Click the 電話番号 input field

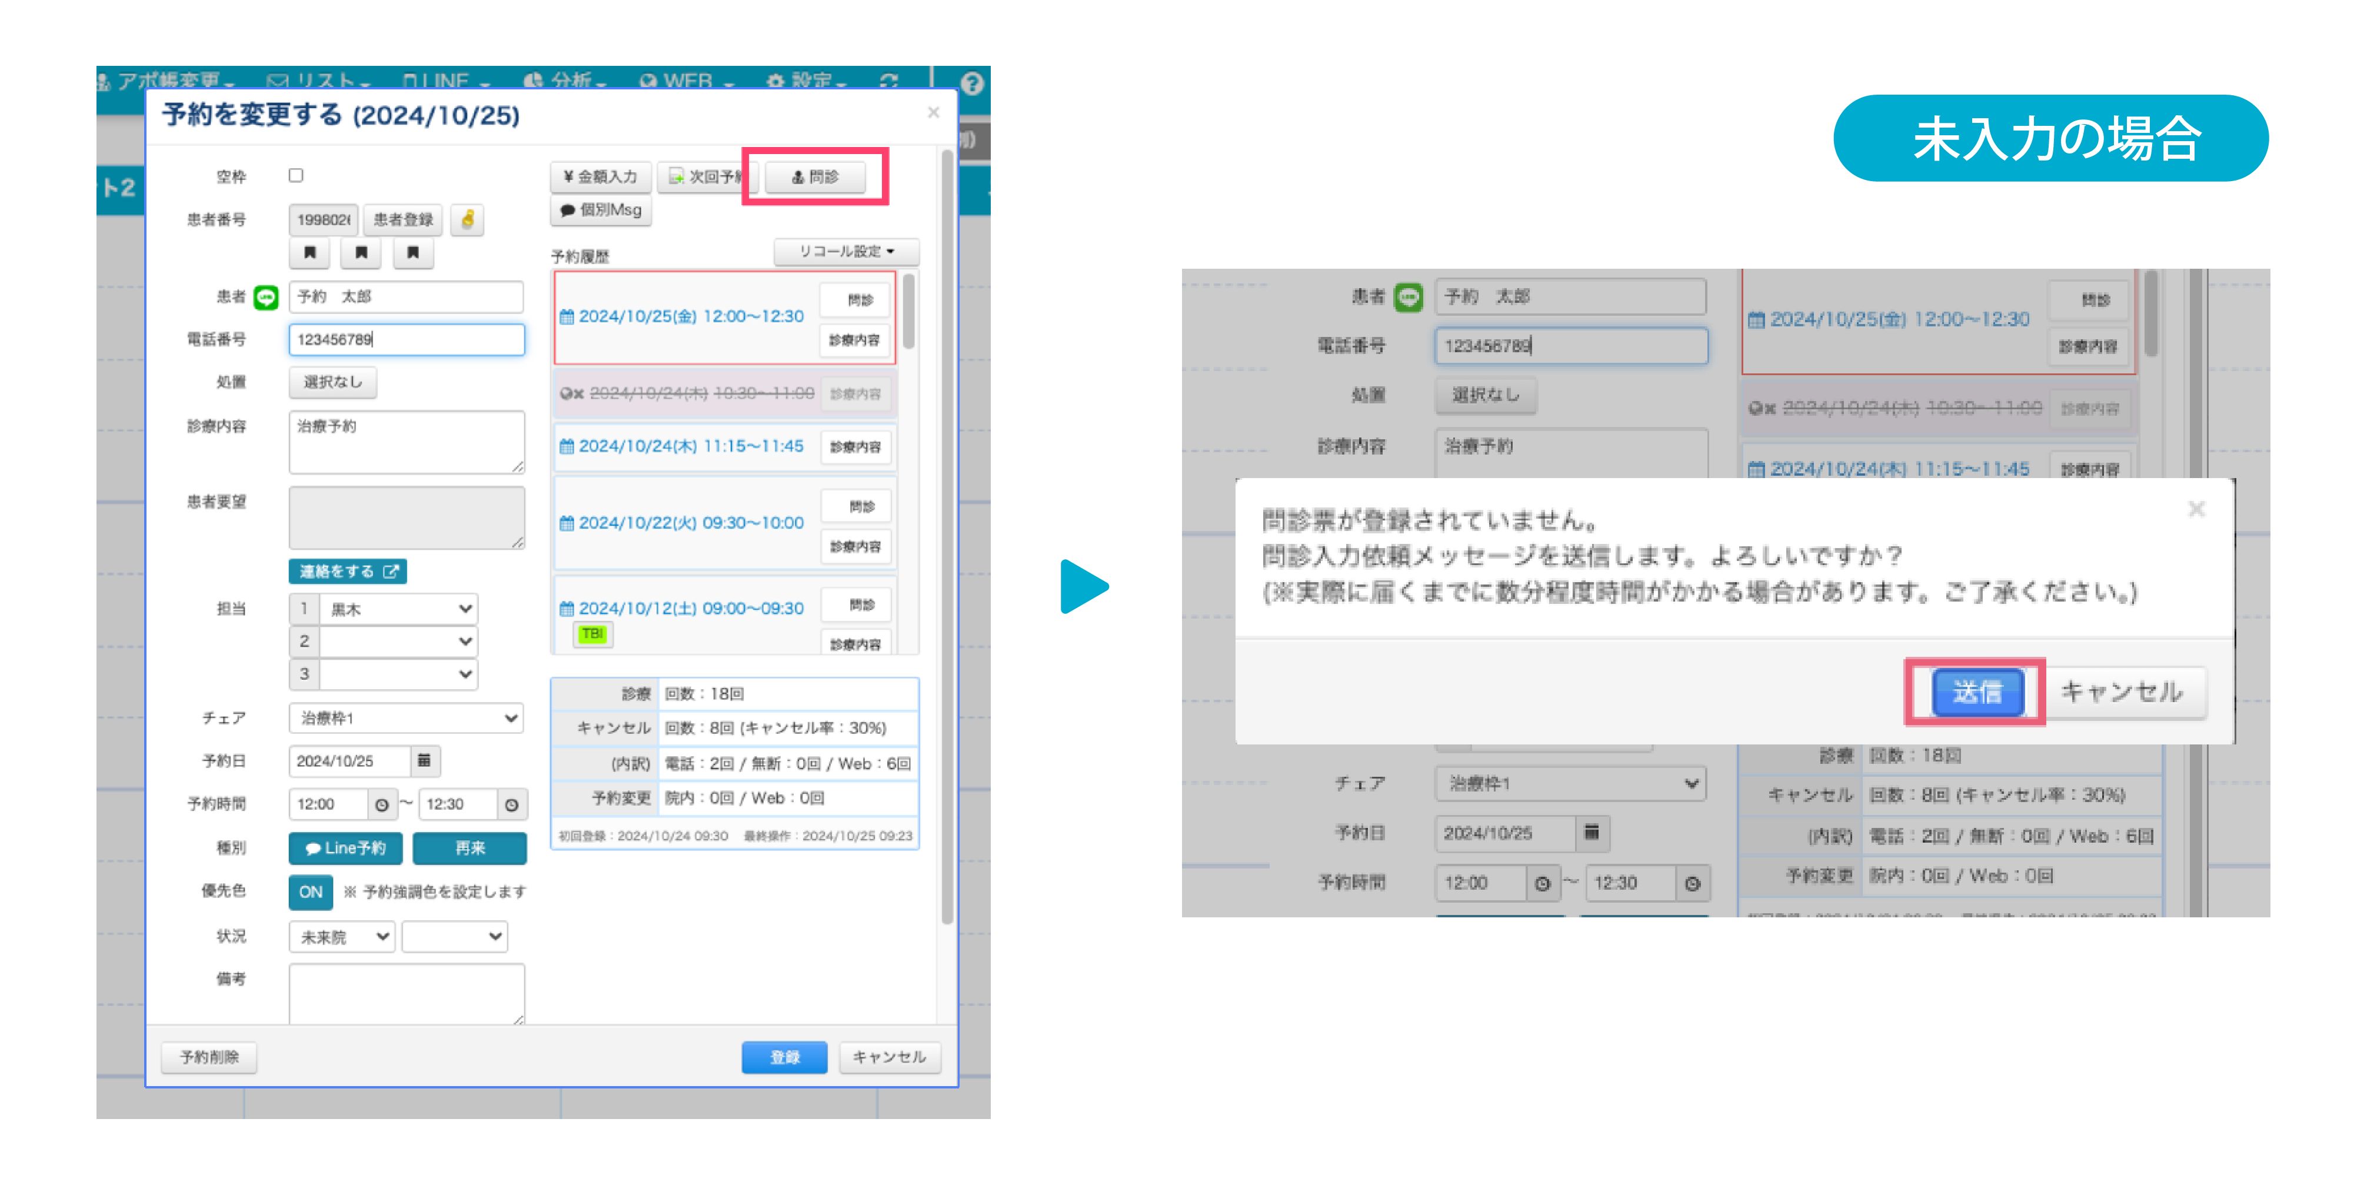(x=407, y=339)
